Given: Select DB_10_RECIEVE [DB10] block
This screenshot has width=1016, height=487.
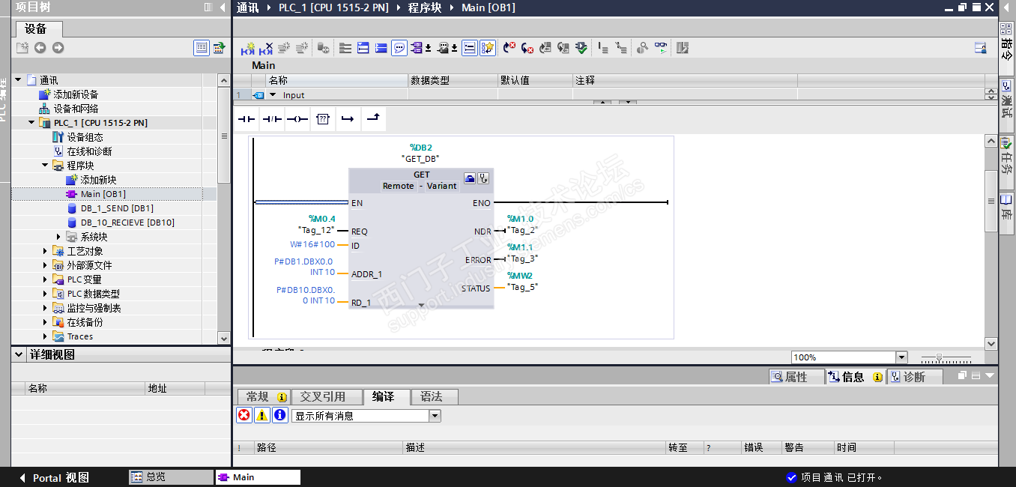Looking at the screenshot, I should click(x=127, y=223).
